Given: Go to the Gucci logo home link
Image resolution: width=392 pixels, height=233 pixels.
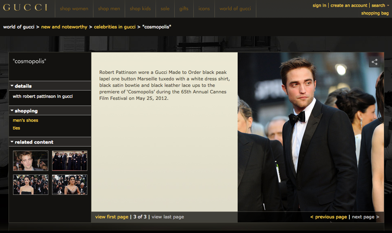Looking at the screenshot, I should click(x=25, y=8).
